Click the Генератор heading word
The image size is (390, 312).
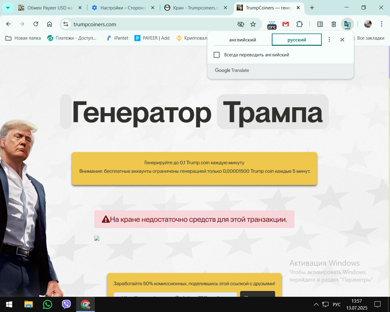[142, 113]
